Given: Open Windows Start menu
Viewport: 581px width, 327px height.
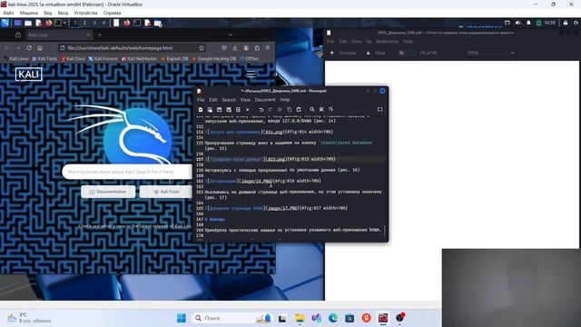Looking at the screenshot, I should tap(182, 318).
